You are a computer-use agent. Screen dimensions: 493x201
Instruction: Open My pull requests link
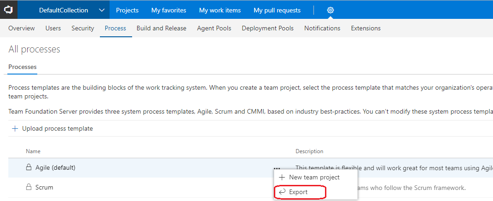(x=277, y=10)
